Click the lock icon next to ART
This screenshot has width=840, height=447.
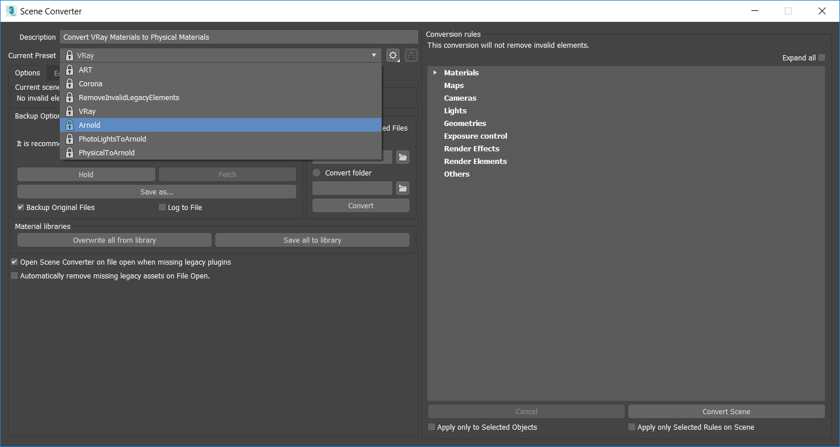point(69,70)
